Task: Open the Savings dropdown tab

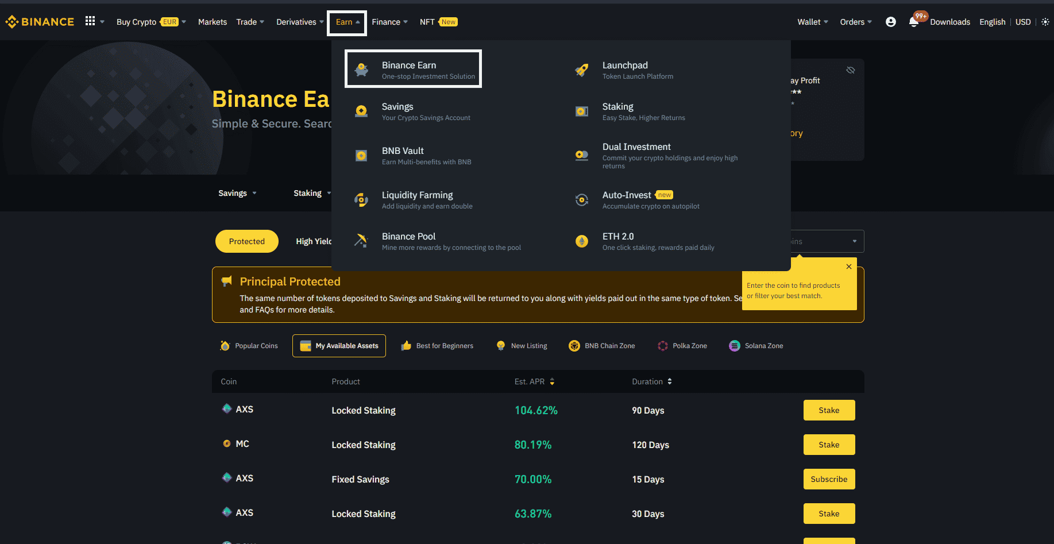Action: (x=237, y=193)
